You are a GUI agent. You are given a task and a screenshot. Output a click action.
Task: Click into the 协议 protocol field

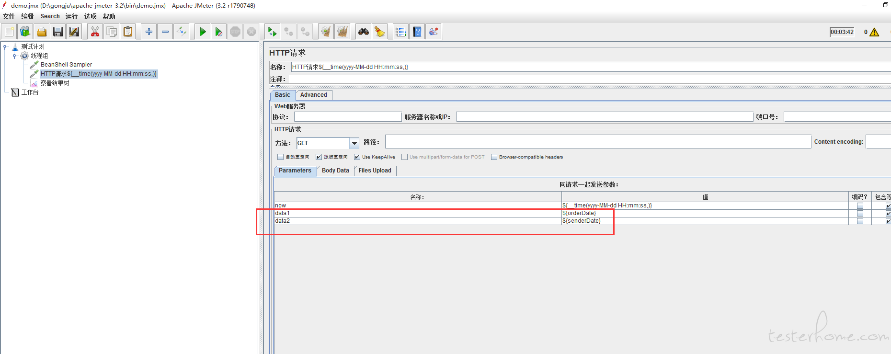[x=348, y=117]
